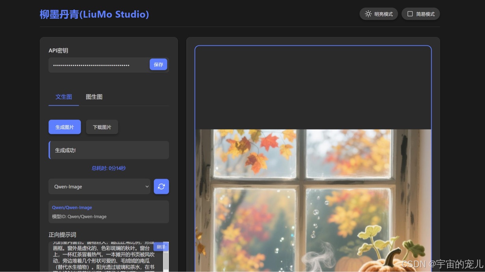This screenshot has height=272, width=485.
Task: Click inside the 正向提示词 prompt textarea
Action: pyautogui.click(x=106, y=257)
